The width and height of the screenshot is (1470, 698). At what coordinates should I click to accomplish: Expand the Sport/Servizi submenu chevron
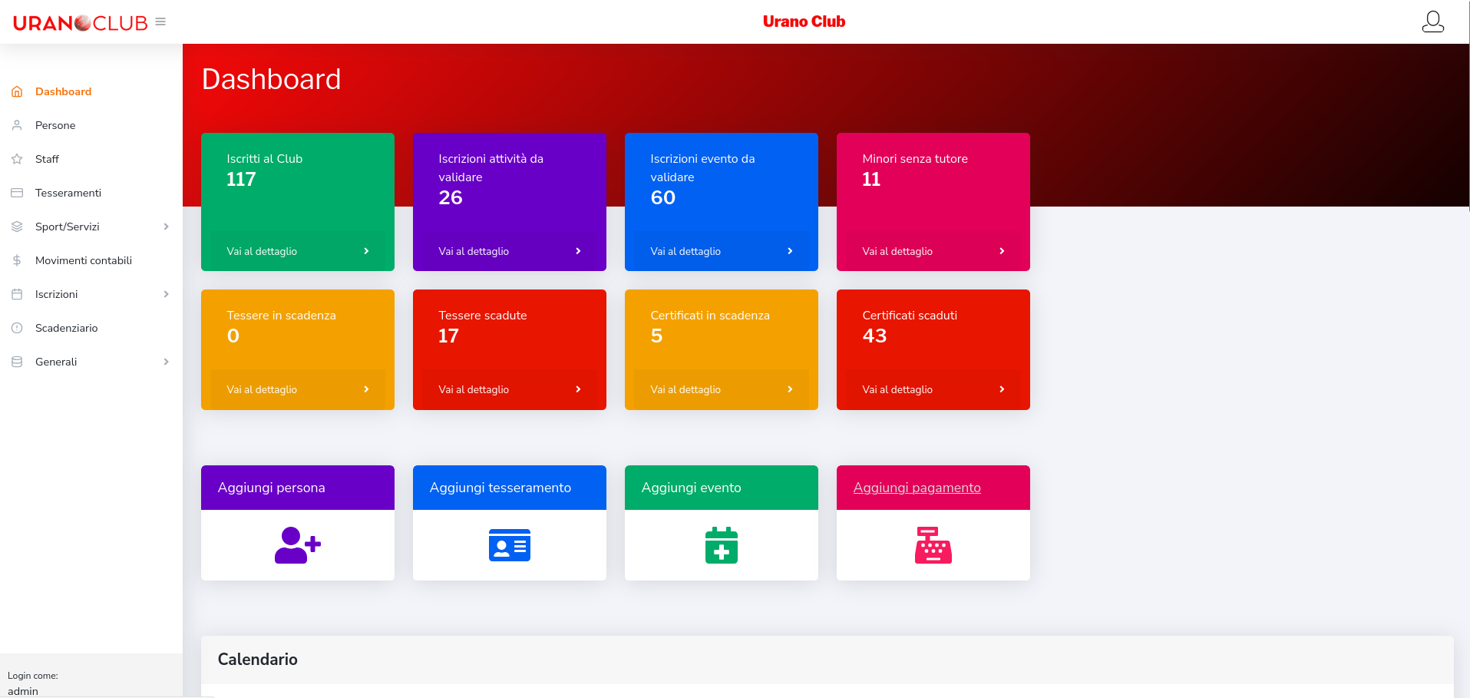point(166,227)
